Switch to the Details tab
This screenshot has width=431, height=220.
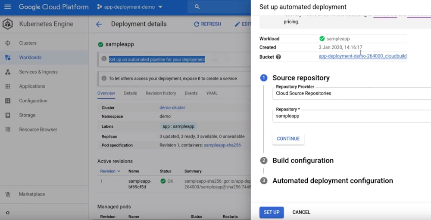pyautogui.click(x=130, y=93)
